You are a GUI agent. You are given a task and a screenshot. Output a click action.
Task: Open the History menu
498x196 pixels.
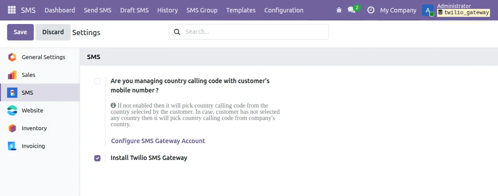(167, 10)
